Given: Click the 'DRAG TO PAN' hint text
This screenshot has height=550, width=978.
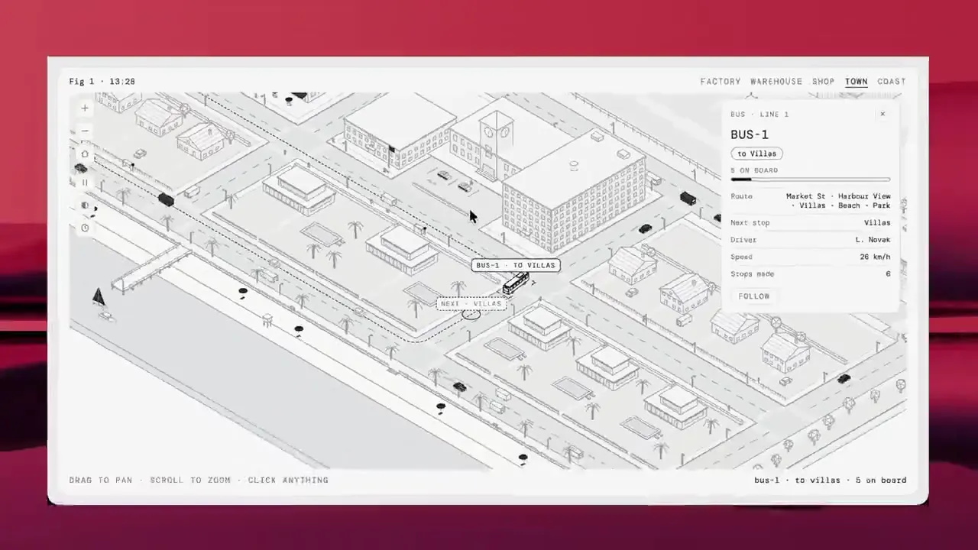Looking at the screenshot, I should [x=101, y=480].
